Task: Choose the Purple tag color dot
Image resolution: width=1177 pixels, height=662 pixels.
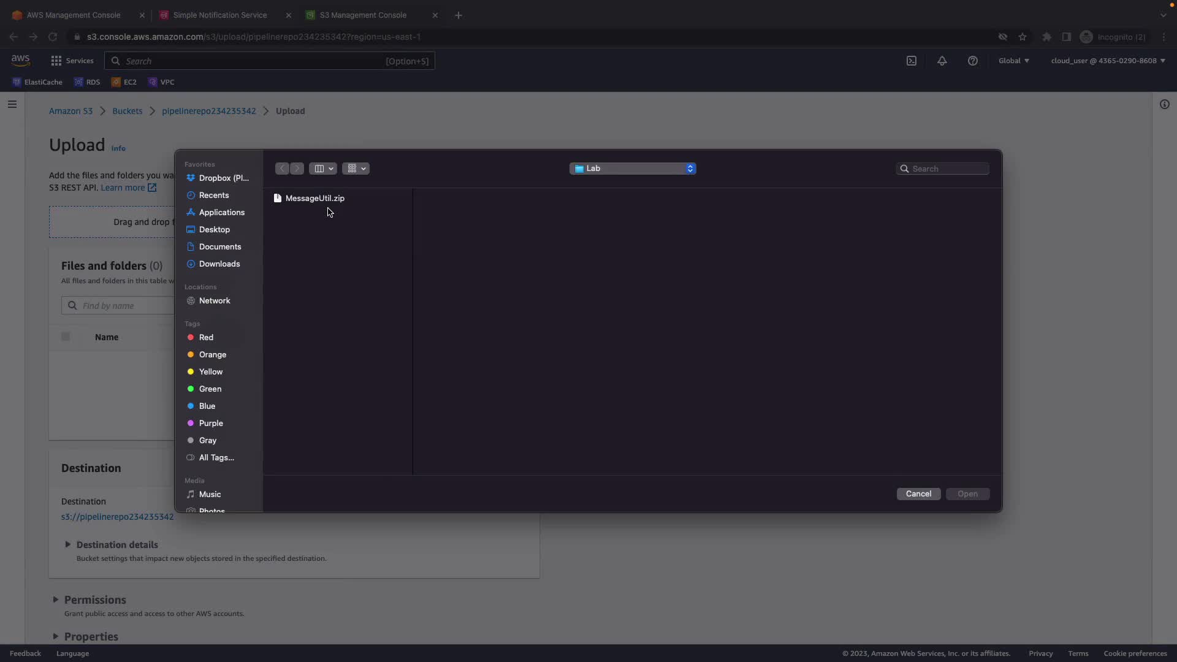Action: [x=191, y=423]
